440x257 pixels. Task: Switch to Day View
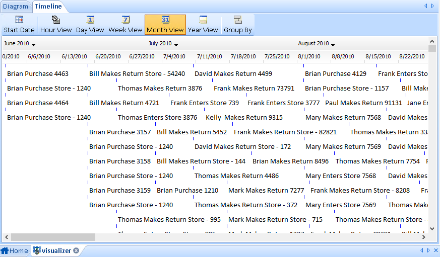[90, 20]
